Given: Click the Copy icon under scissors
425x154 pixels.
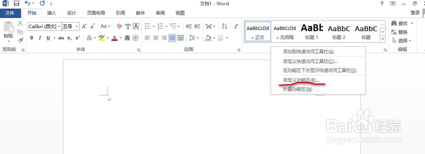Looking at the screenshot, I should pos(20,32).
